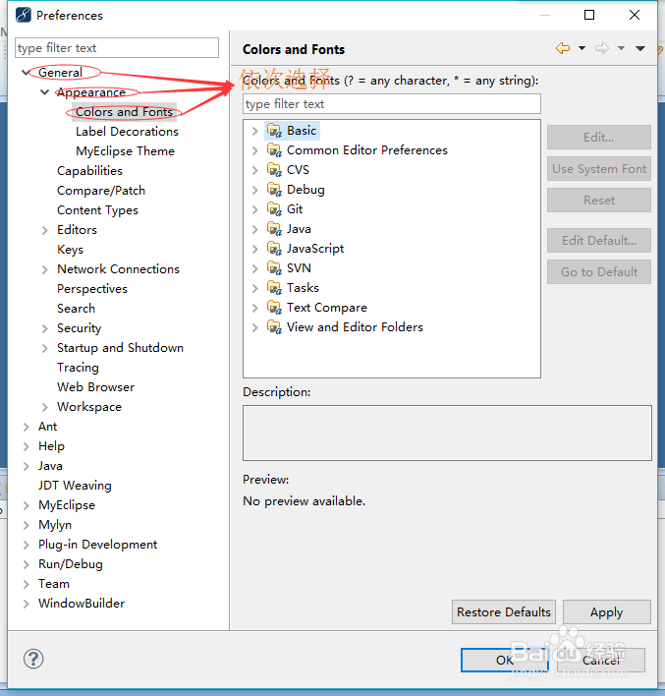Viewport: 665px width, 696px height.
Task: Open the Help question mark icon
Action: (x=33, y=659)
